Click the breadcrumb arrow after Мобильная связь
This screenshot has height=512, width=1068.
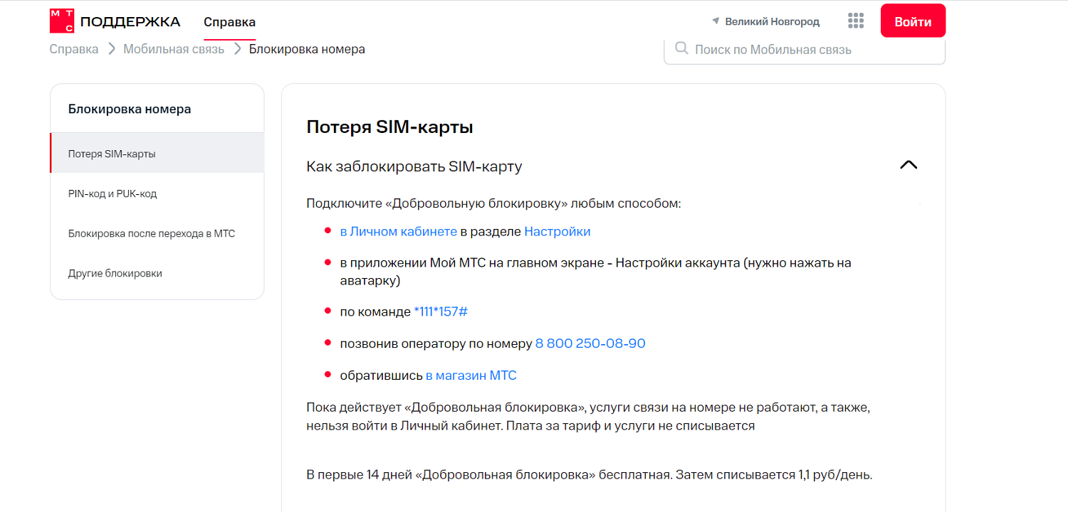[237, 49]
